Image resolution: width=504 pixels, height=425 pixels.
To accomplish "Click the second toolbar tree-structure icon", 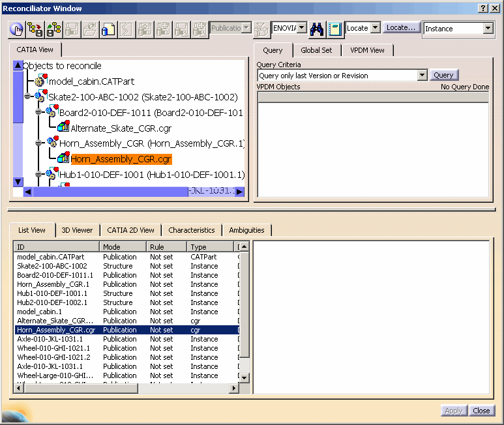I will 35,29.
